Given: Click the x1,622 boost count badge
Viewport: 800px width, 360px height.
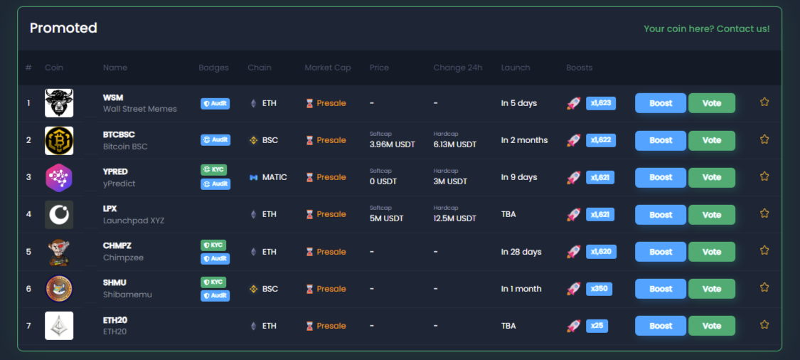Looking at the screenshot, I should point(601,140).
